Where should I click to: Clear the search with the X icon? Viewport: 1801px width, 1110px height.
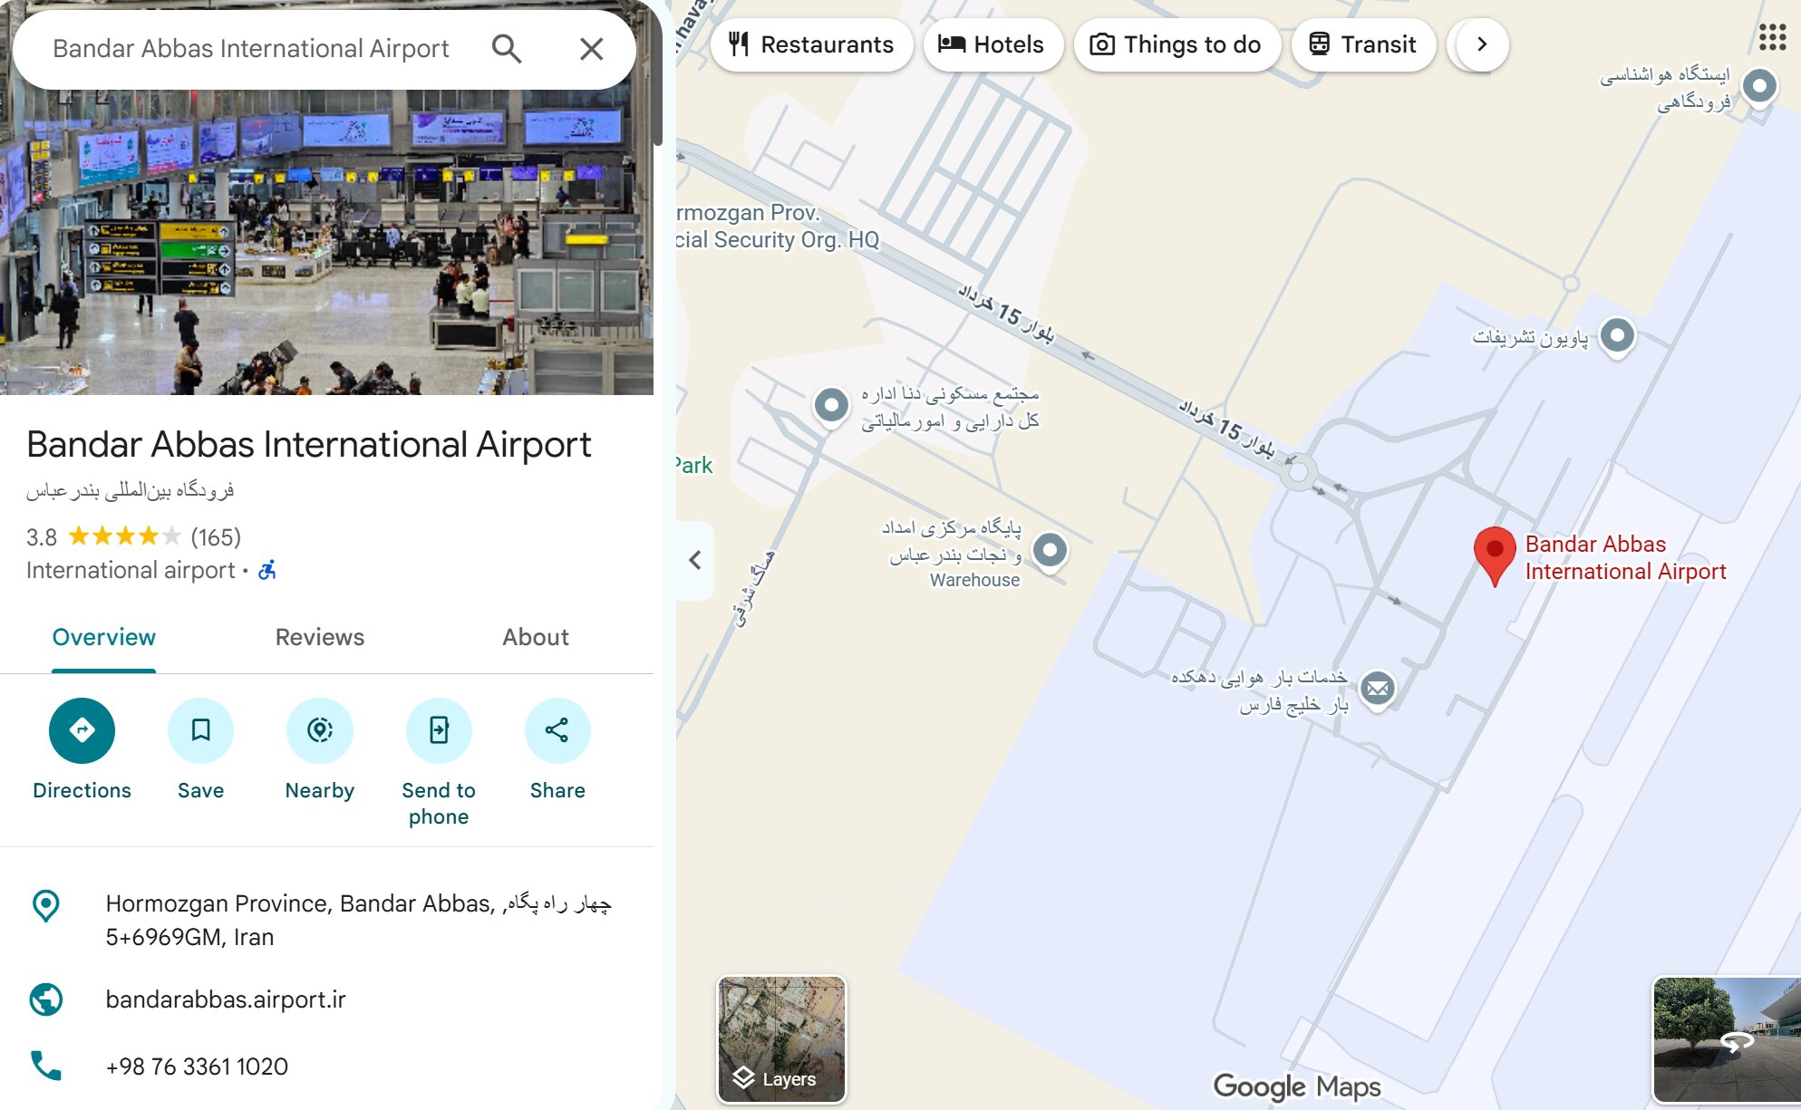pyautogui.click(x=591, y=49)
